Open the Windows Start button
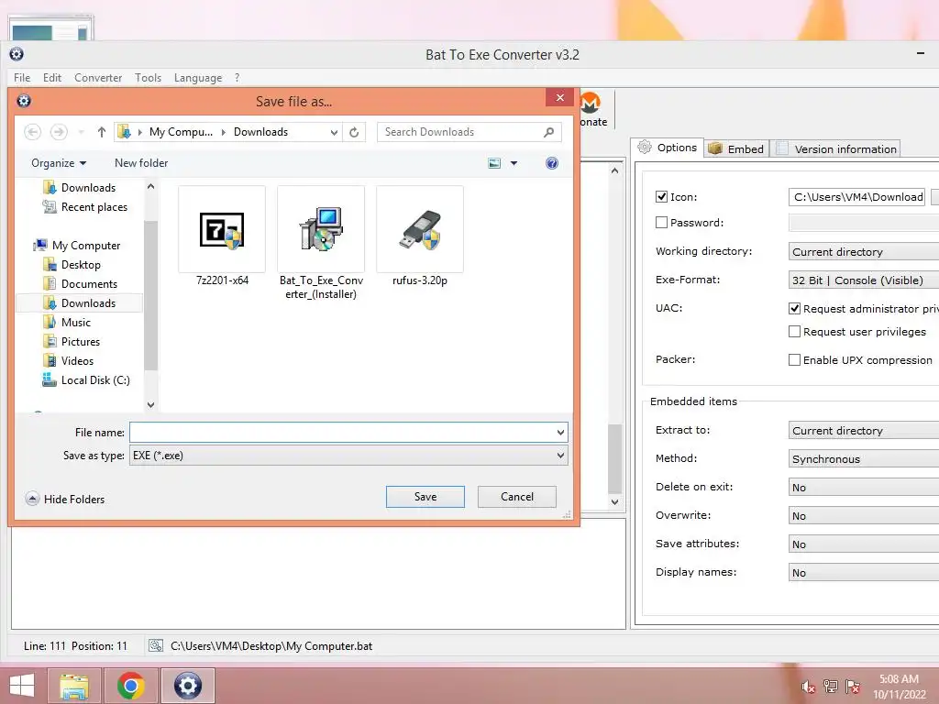The width and height of the screenshot is (939, 704). [22, 686]
